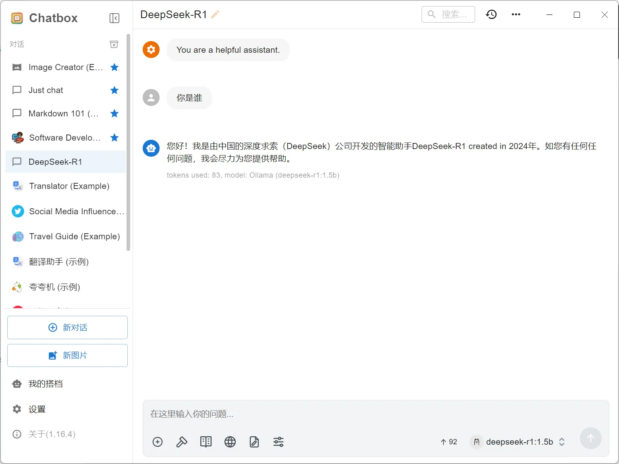Click the translate icon of 翻译助手

[x=18, y=262]
